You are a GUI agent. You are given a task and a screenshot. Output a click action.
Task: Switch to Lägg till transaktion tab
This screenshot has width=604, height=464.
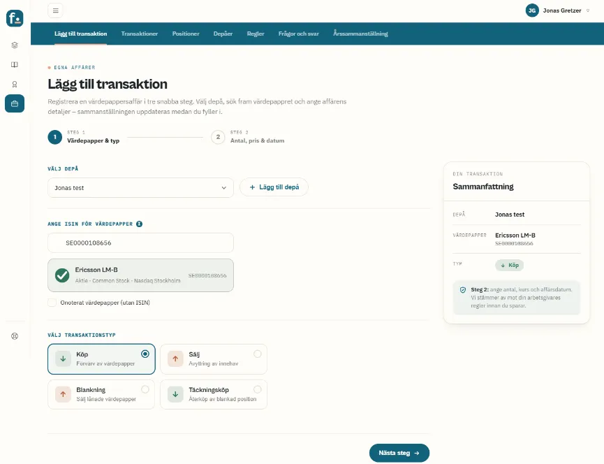pyautogui.click(x=80, y=34)
